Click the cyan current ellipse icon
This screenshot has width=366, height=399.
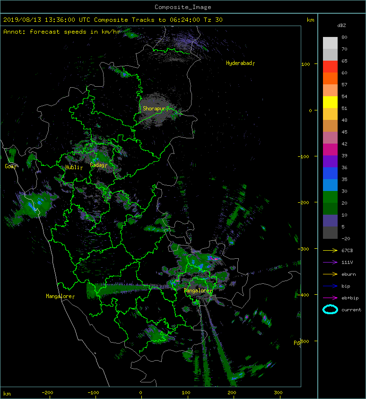click(330, 309)
